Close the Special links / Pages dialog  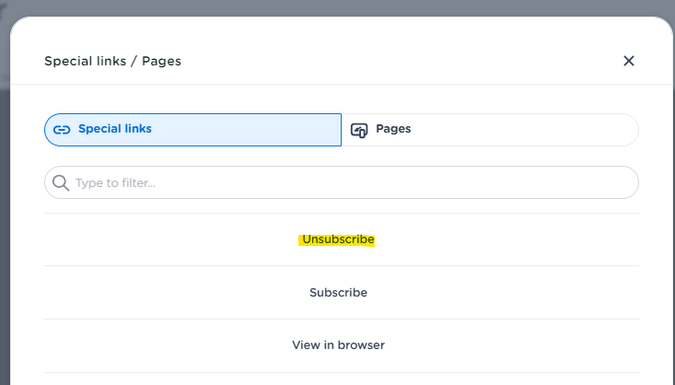coord(629,61)
